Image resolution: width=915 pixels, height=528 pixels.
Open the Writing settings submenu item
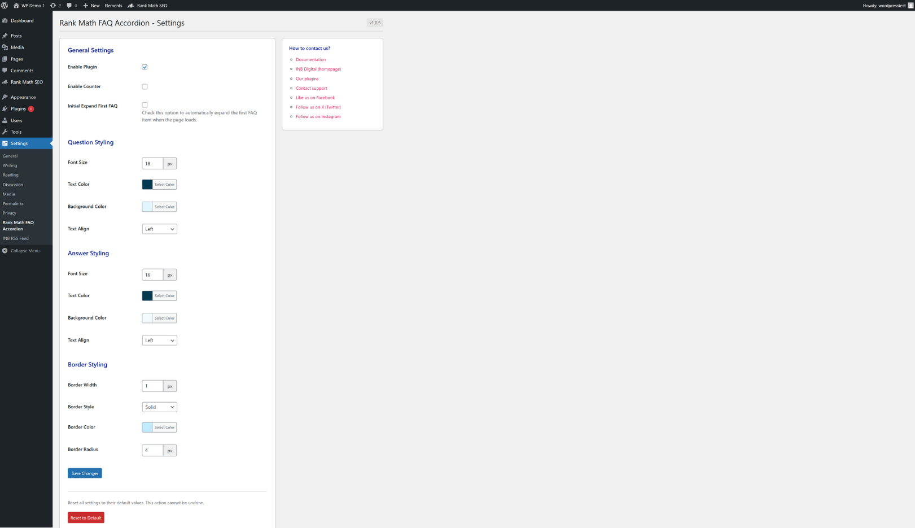coord(10,165)
